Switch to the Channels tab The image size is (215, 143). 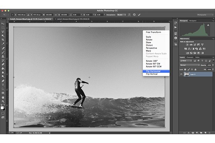[x=190, y=57]
